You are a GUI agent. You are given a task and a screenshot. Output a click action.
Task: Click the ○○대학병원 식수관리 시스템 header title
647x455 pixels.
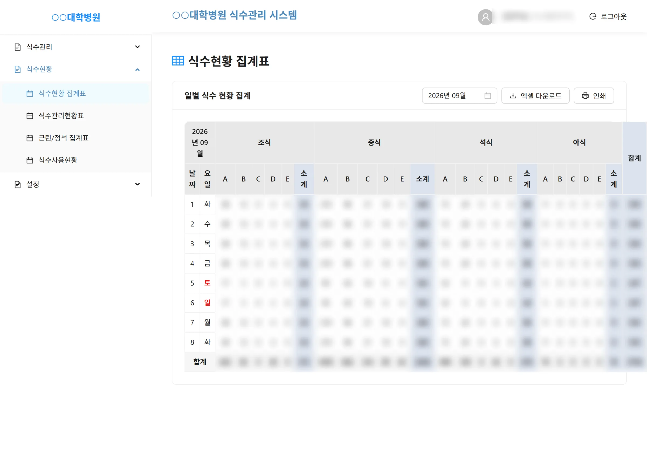[x=235, y=15]
